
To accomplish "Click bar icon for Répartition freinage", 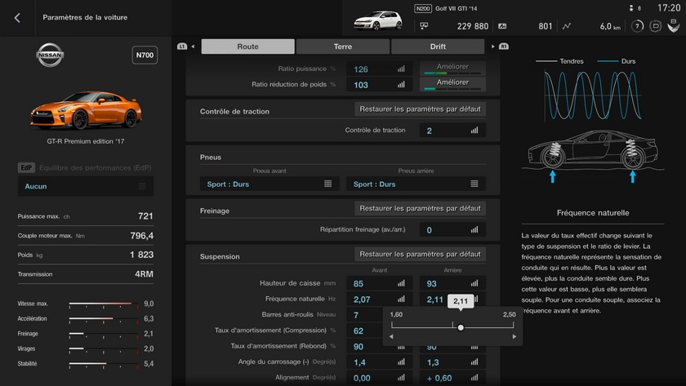I will click(x=474, y=229).
